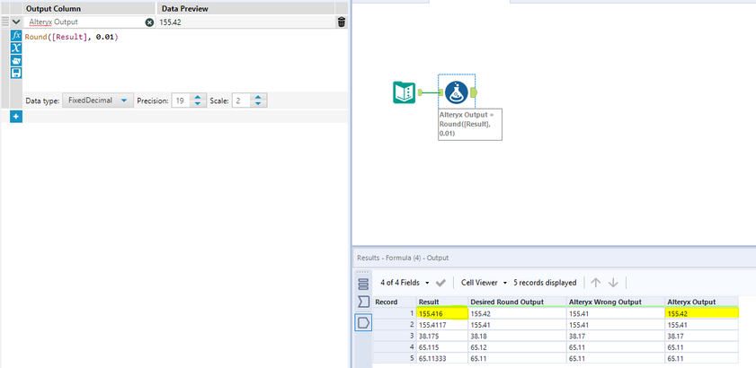756x368 pixels.
Task: Select the 65.11333 Result cell
Action: 442,358
